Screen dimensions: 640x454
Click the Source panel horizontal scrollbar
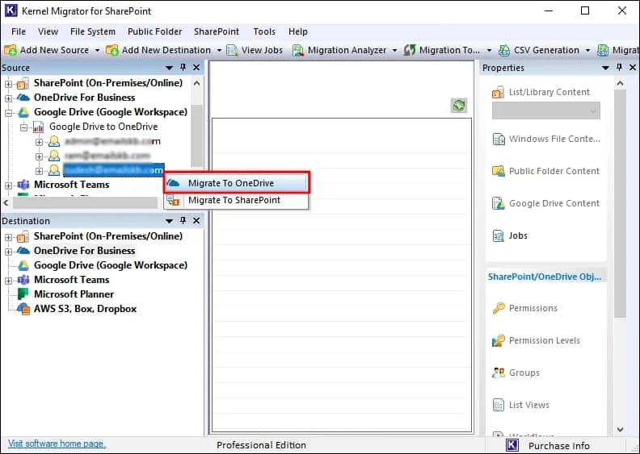coord(85,202)
